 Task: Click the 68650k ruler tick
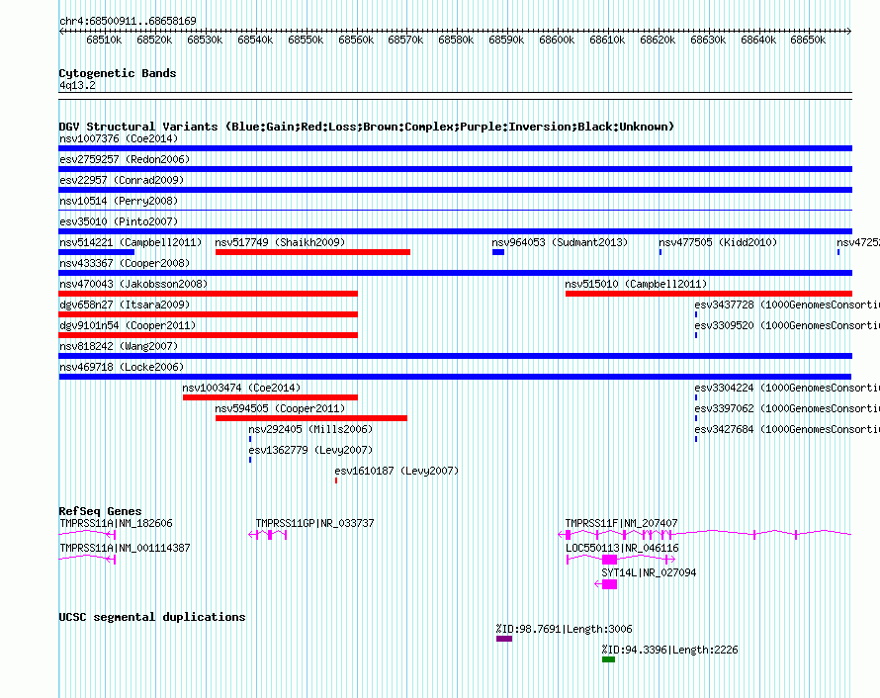(x=808, y=40)
